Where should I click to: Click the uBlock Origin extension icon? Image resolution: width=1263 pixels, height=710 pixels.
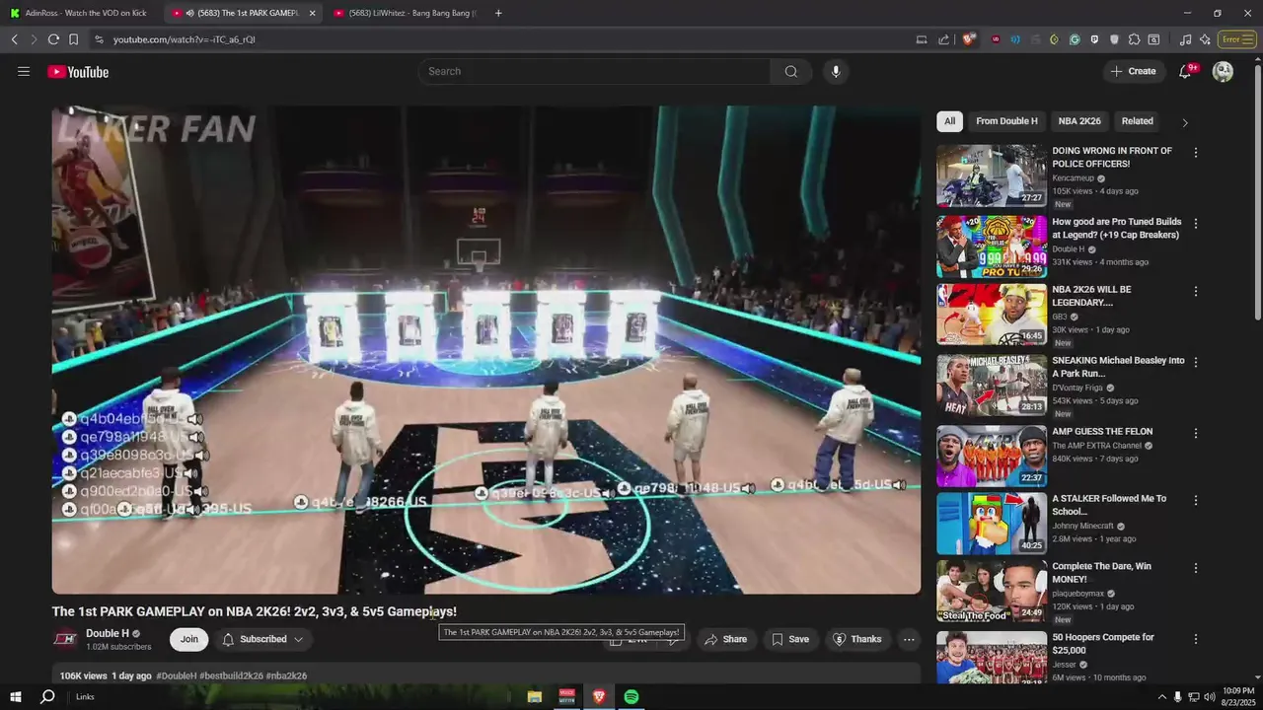[x=996, y=39]
